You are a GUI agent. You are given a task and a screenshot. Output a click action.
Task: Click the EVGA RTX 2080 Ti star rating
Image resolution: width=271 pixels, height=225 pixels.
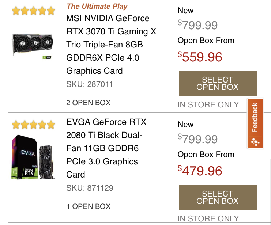coord(33,125)
